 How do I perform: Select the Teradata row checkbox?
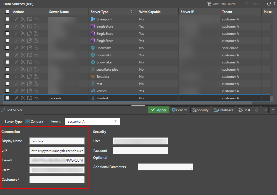[x=7, y=76]
